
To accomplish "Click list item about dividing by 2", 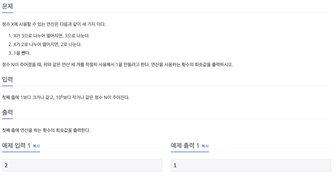I will click(45, 44).
